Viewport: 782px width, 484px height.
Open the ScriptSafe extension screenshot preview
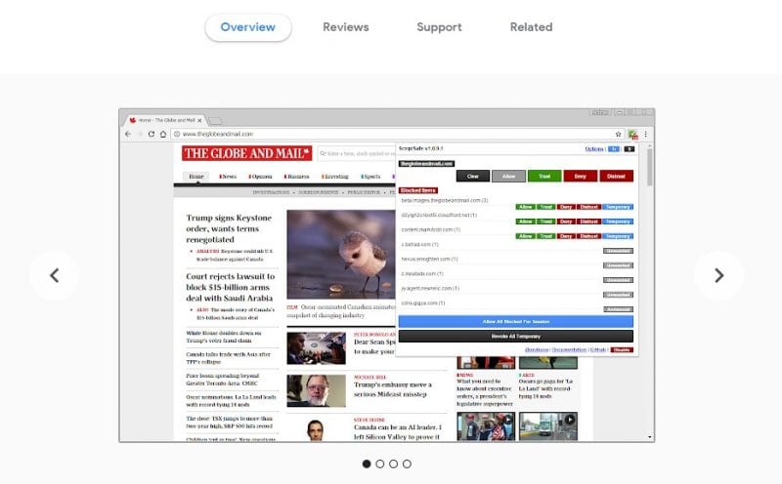[386, 275]
